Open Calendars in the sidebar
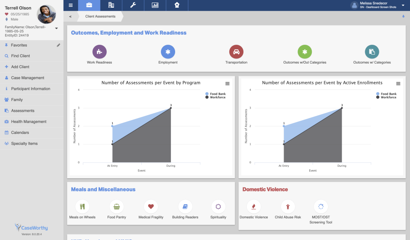This screenshot has height=240, width=410. (31, 133)
